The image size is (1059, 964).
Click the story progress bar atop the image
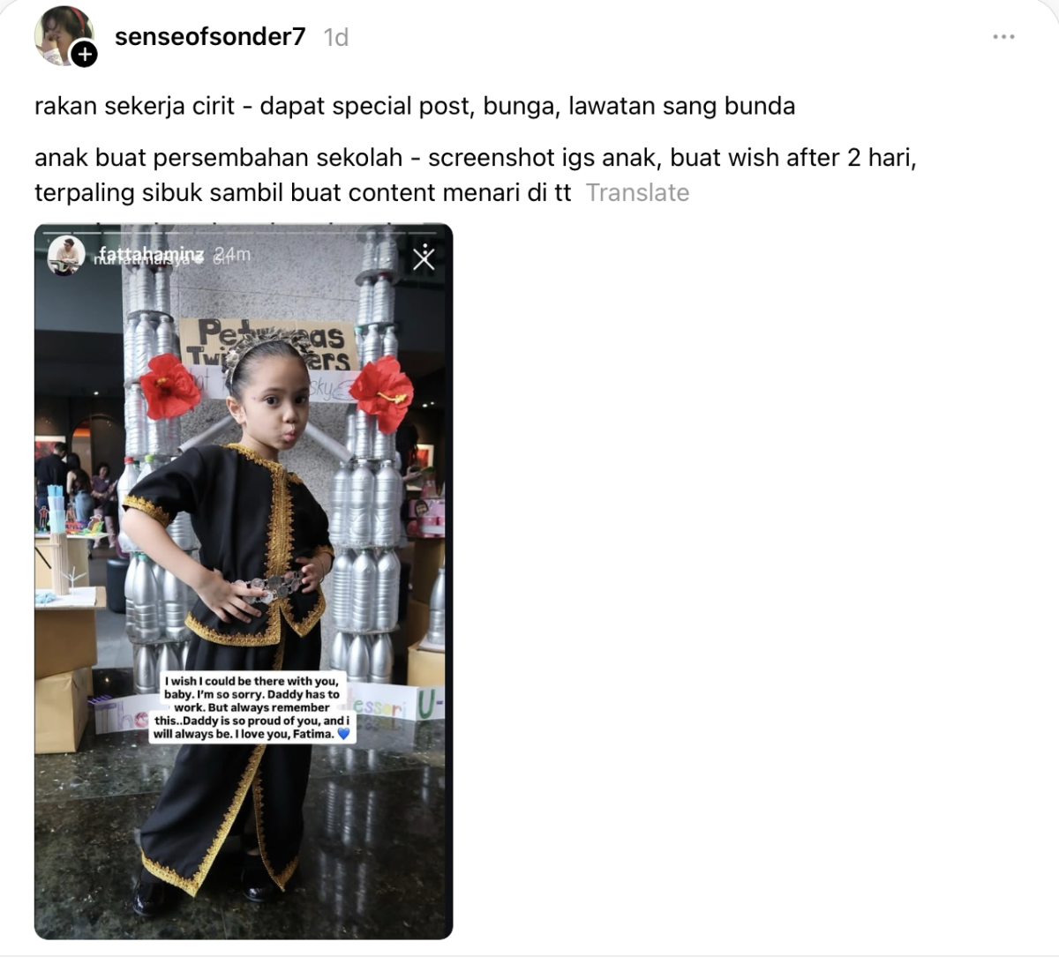pos(244,230)
